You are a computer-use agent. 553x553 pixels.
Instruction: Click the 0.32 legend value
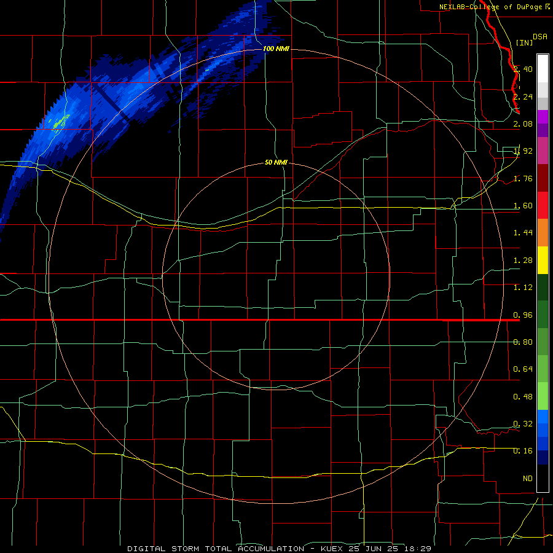523,423
